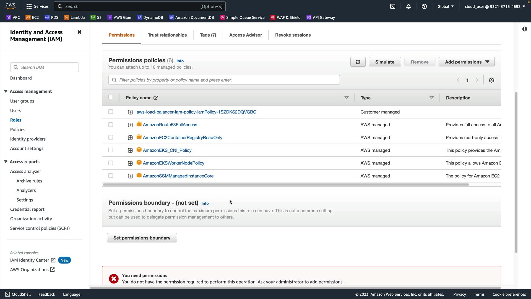
Task: Click the refresh policies icon button
Action: (x=358, y=62)
